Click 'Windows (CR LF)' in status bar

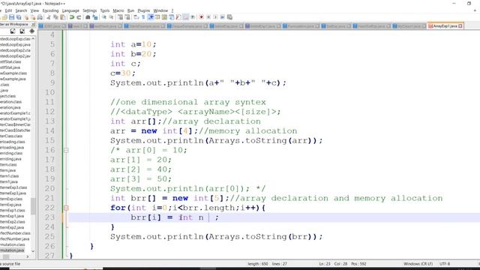pyautogui.click(x=418, y=263)
